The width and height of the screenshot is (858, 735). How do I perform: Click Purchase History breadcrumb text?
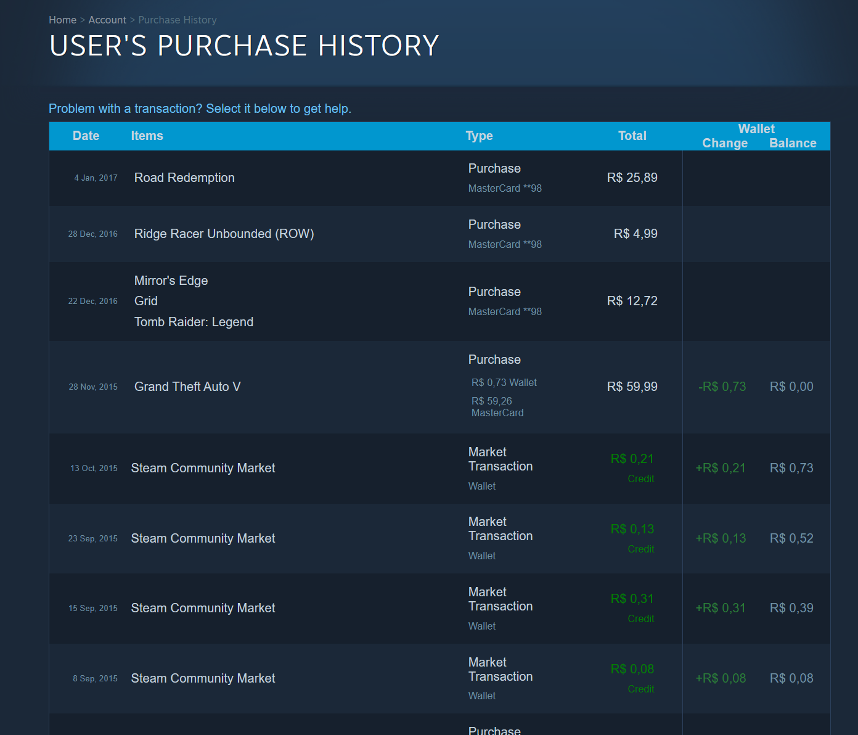(178, 20)
